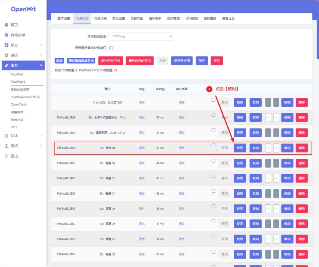Image resolution: width=319 pixels, height=267 pixels.
Task: Click Ping 测试 link for 香港 02
Action: pos(142,163)
